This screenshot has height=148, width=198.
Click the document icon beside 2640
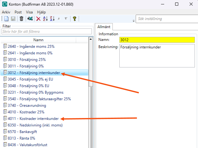click(x=5, y=46)
